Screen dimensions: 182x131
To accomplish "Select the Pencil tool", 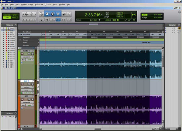I will [69, 14].
